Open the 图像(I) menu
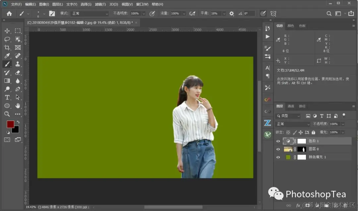 [x=44, y=4]
